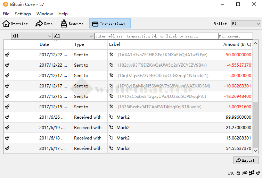Open the Help menu
262x178 pixels.
click(63, 14)
